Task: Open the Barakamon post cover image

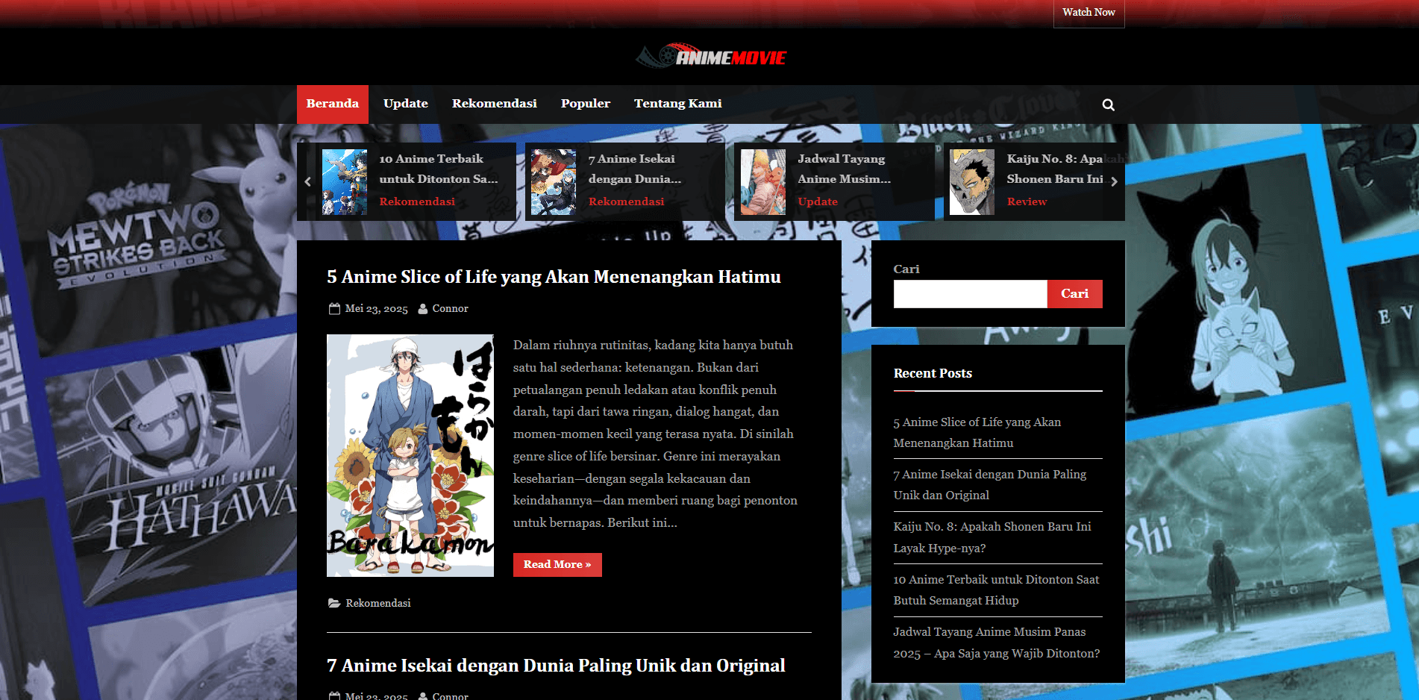Action: 410,455
